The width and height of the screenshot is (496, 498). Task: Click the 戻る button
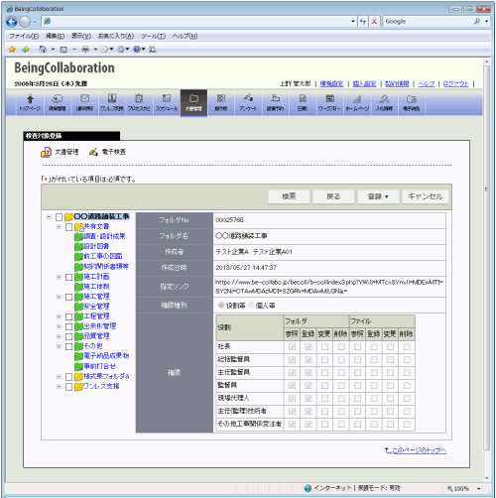point(333,196)
